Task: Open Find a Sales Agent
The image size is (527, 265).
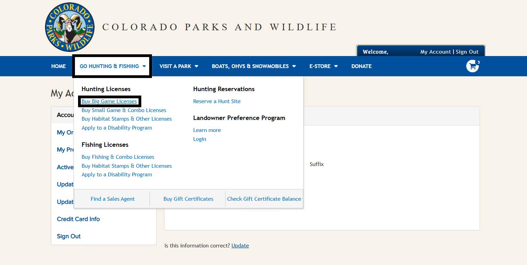Action: click(x=113, y=199)
